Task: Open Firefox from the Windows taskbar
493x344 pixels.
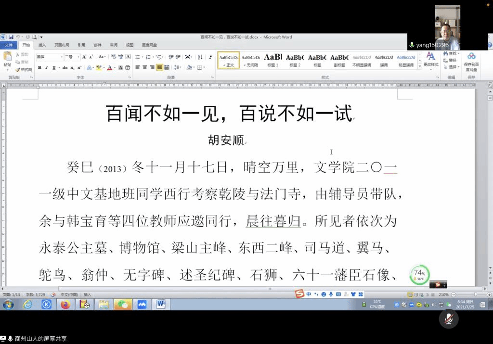Action: 65,305
